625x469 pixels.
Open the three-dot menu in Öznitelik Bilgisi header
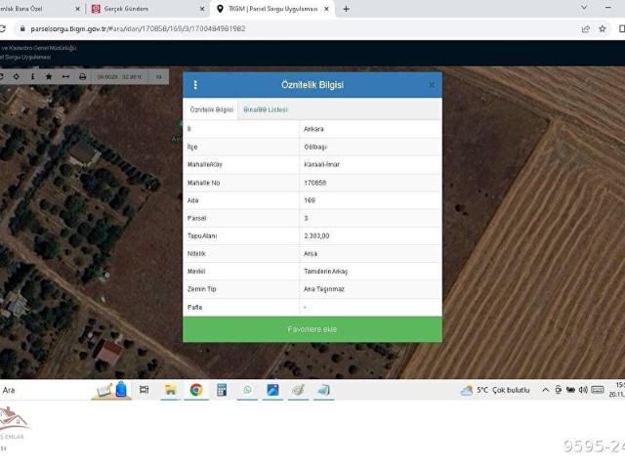[195, 85]
